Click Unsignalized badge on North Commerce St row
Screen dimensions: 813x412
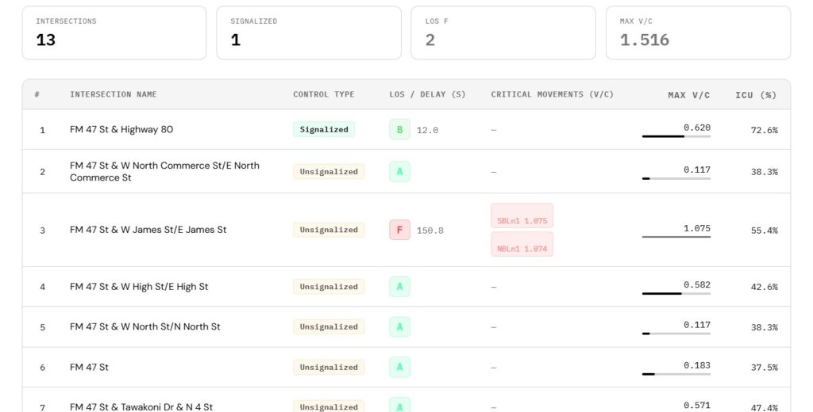pyautogui.click(x=329, y=171)
